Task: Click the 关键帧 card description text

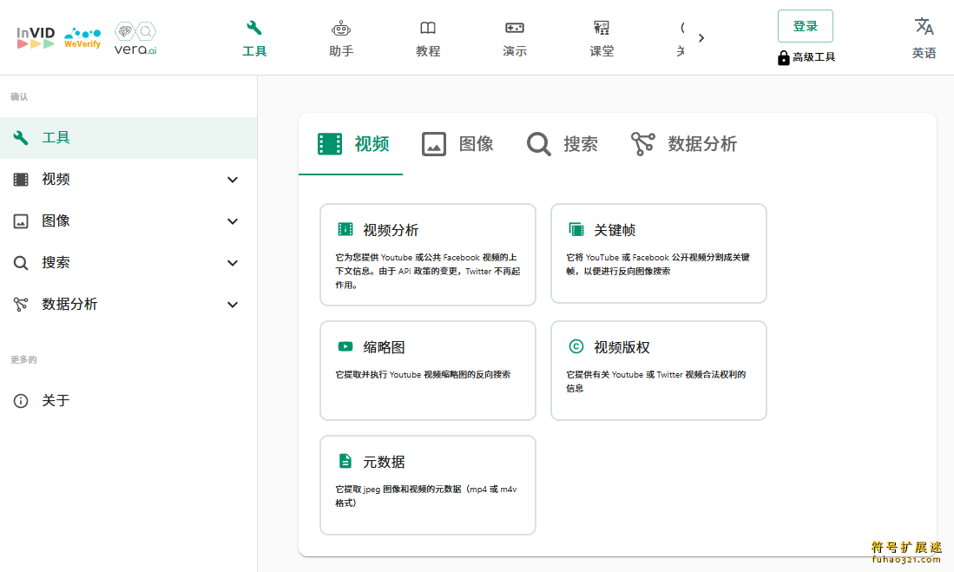Action: [658, 264]
